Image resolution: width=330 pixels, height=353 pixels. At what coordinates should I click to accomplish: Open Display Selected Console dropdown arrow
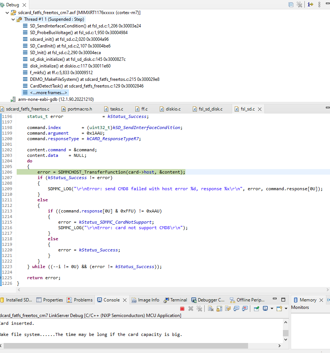272,309
